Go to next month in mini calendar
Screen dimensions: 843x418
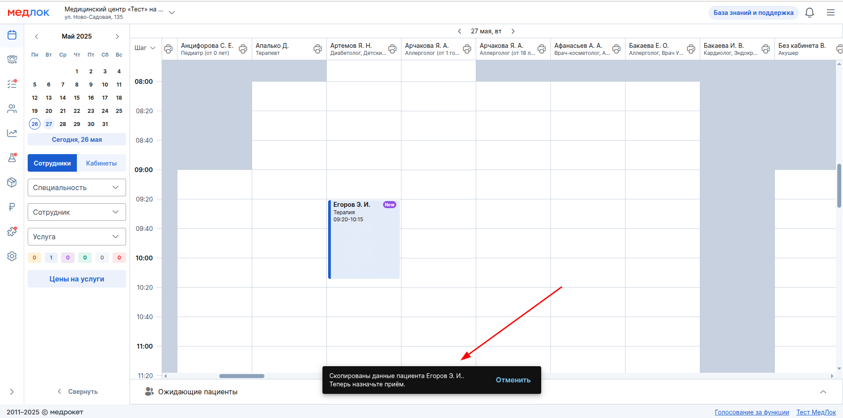coord(117,36)
